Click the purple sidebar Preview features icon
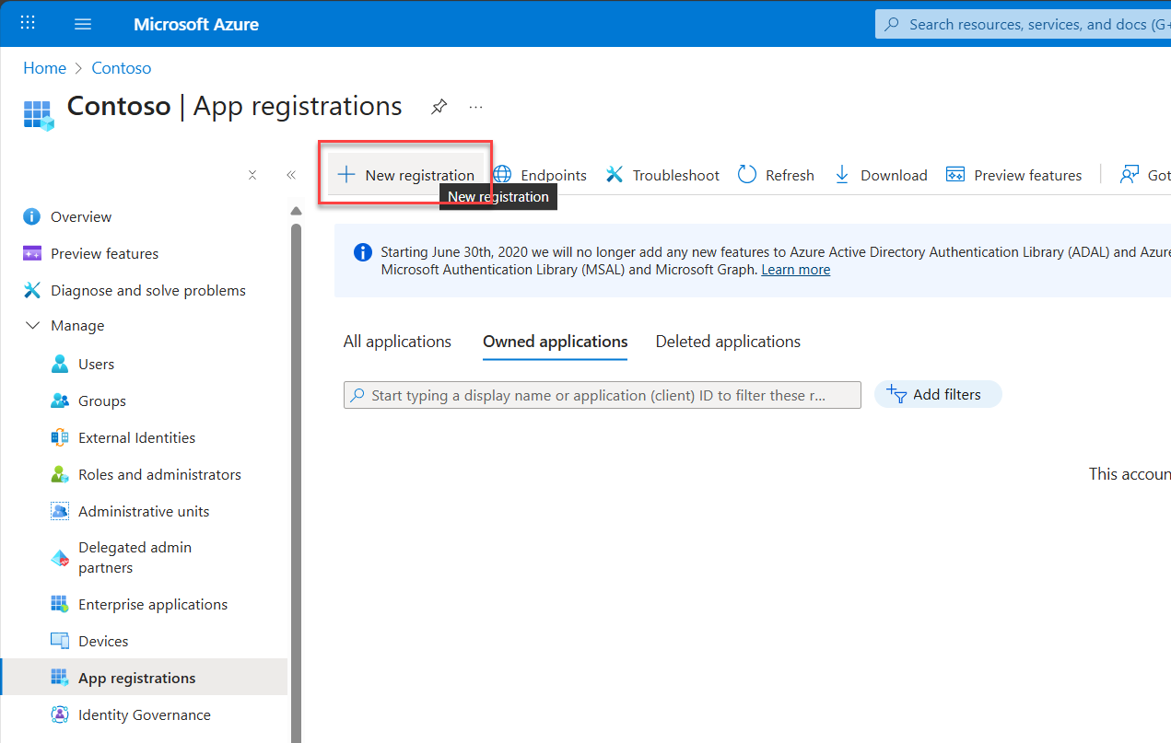 click(x=32, y=254)
